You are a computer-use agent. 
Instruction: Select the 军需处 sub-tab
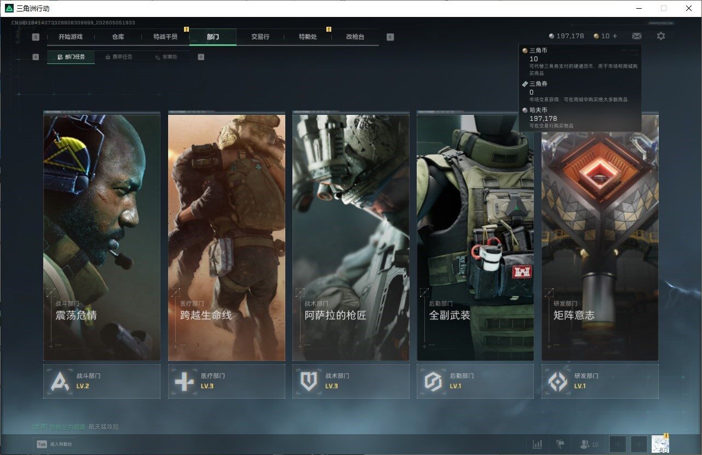click(166, 57)
